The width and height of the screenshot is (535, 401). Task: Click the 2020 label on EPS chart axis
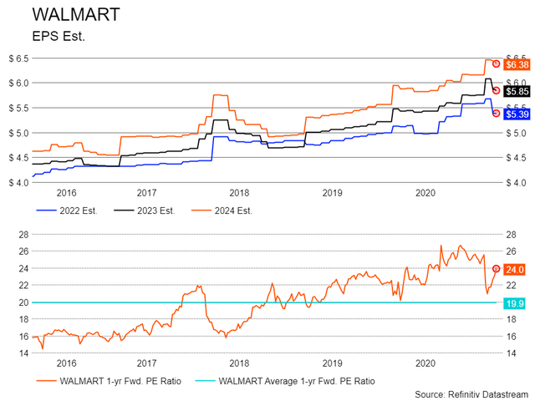[425, 193]
